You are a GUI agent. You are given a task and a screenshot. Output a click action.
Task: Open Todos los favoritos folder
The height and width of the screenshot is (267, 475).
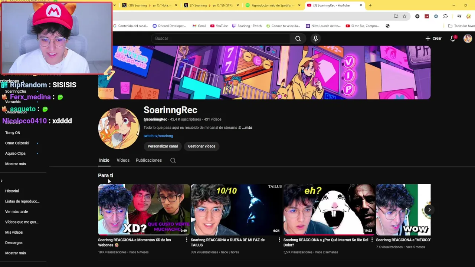[x=461, y=26]
